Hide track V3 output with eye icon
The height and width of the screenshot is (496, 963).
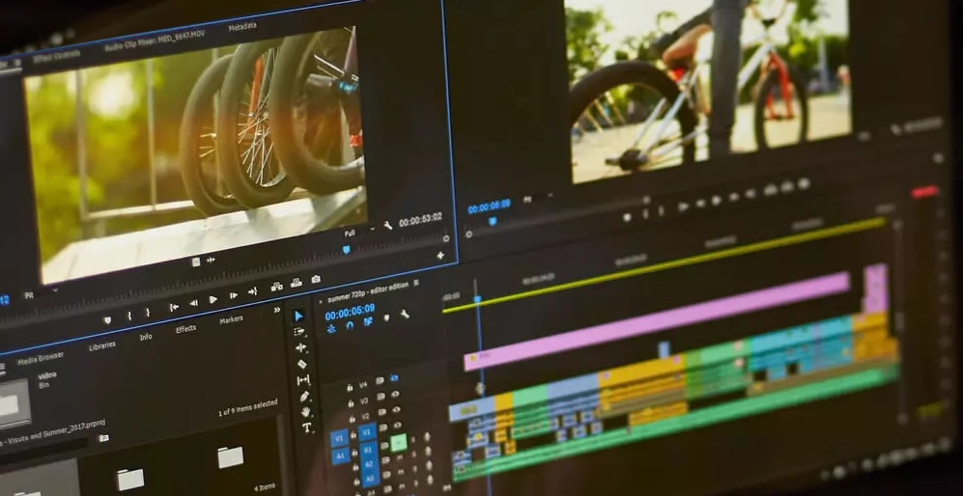396,394
